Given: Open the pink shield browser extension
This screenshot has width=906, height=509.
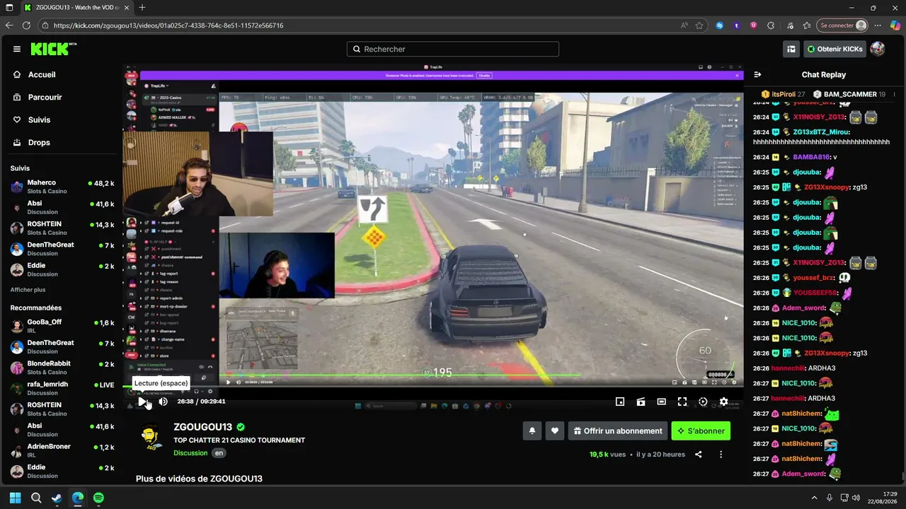Looking at the screenshot, I should [x=753, y=25].
